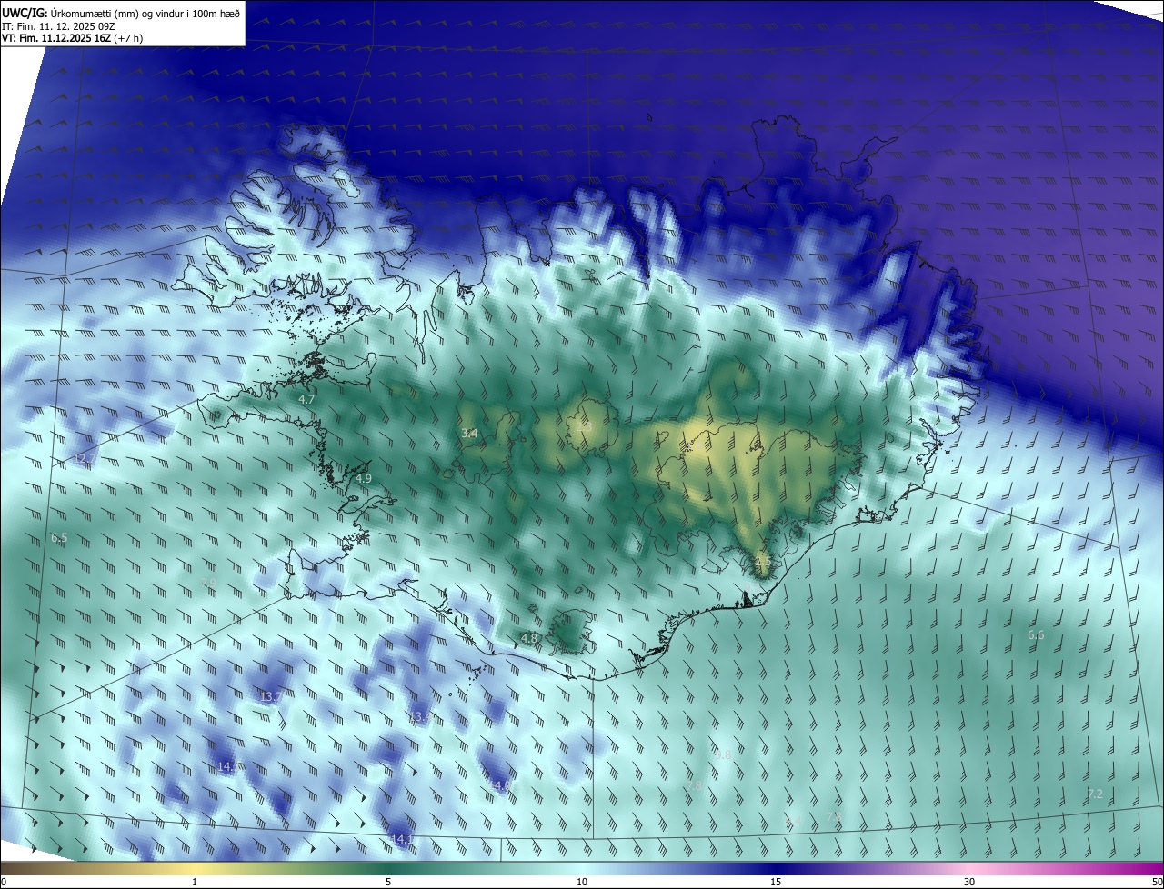Click the 7.9 value label on map
The image size is (1164, 889).
point(209,583)
